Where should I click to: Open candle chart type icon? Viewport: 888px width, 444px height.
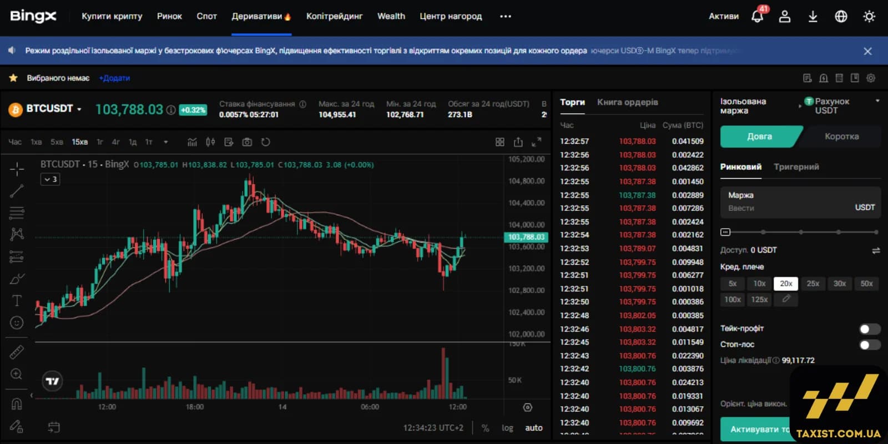(x=210, y=142)
